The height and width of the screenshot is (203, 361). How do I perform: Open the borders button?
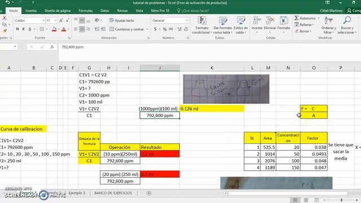click(x=42, y=29)
